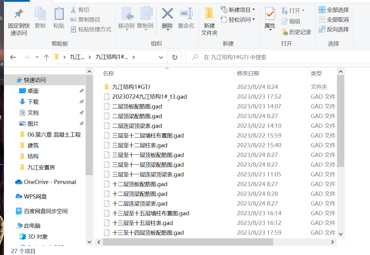Select 3D 对象 under 此电脑
The height and width of the screenshot is (255, 370).
(38, 237)
